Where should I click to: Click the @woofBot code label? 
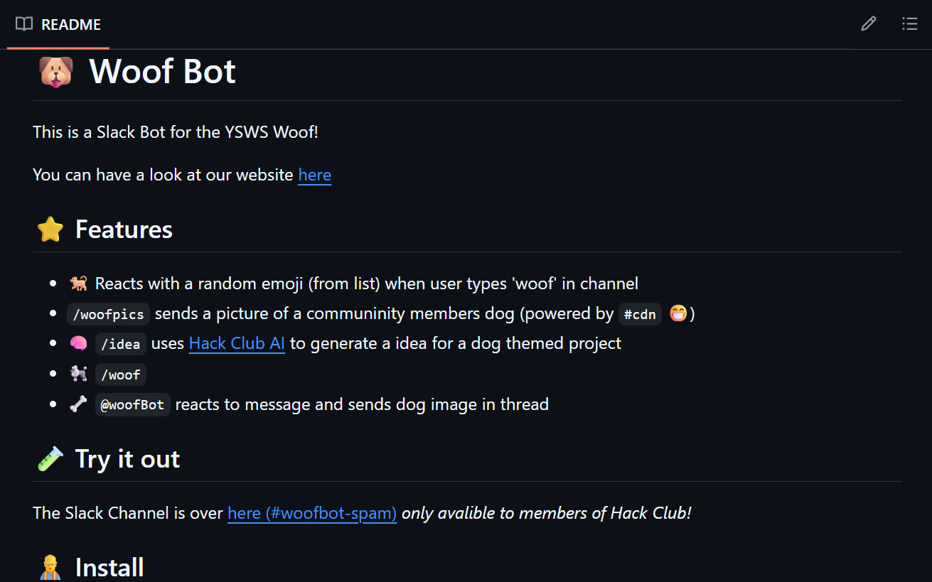pyautogui.click(x=133, y=404)
